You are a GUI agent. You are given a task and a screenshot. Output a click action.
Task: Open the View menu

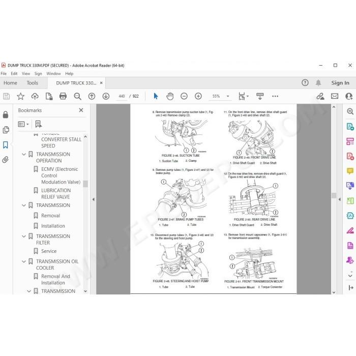point(26,74)
